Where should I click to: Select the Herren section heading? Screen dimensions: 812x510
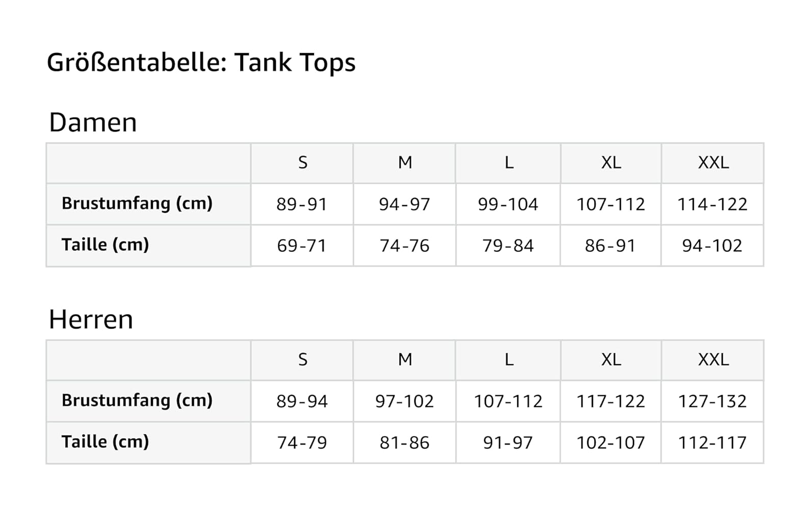91,320
